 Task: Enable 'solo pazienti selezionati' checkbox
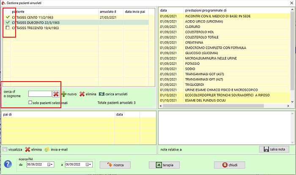coord(30,103)
